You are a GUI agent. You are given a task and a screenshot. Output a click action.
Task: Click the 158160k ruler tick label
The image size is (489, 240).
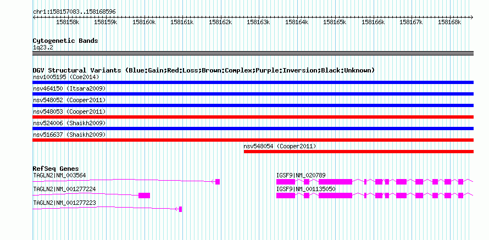pyautogui.click(x=144, y=22)
